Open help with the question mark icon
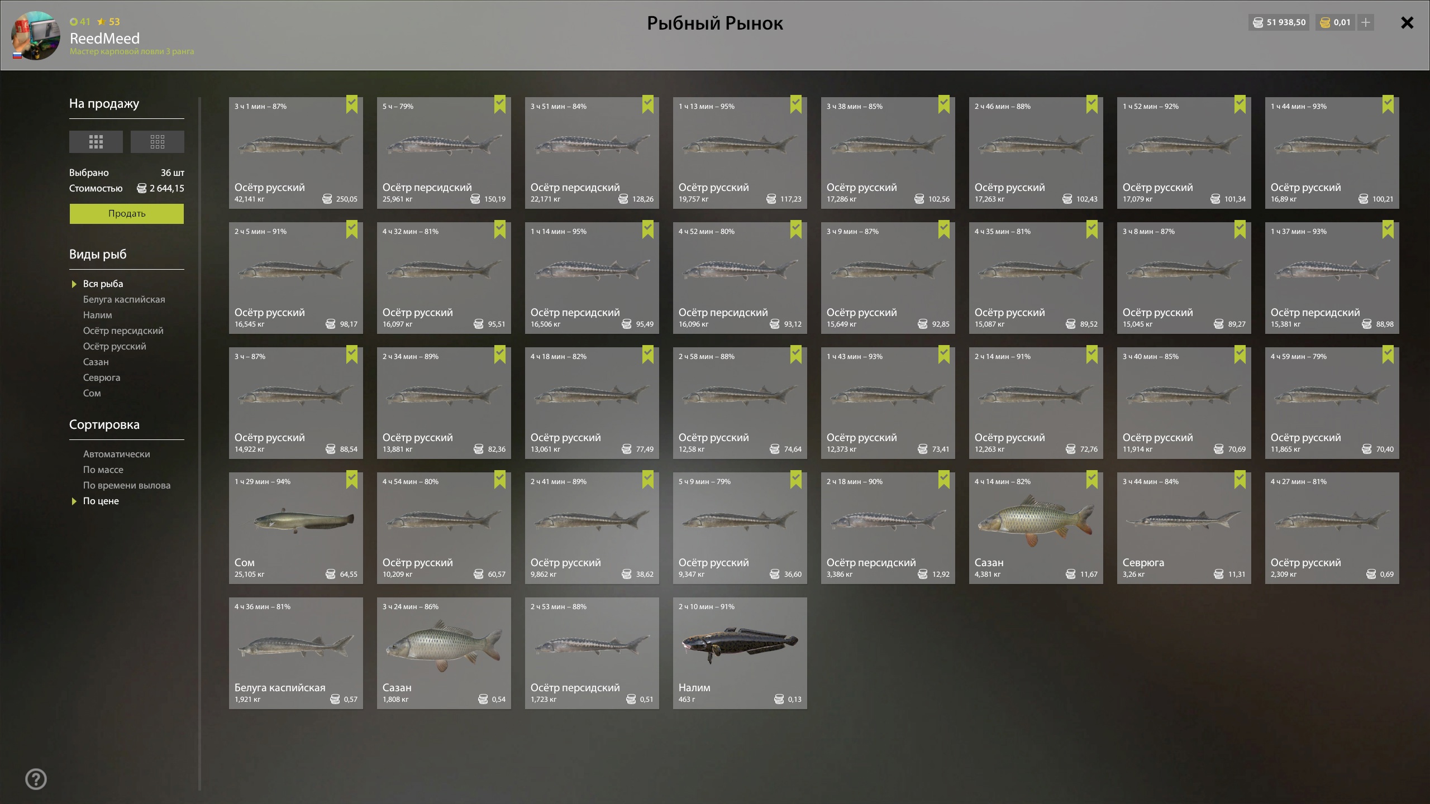The image size is (1430, 804). pyautogui.click(x=36, y=779)
